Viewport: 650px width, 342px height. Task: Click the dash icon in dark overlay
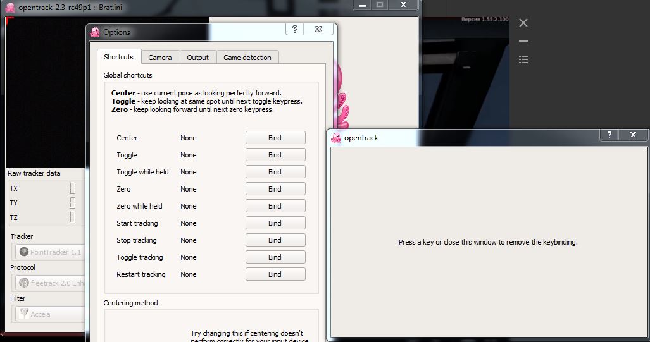point(523,41)
